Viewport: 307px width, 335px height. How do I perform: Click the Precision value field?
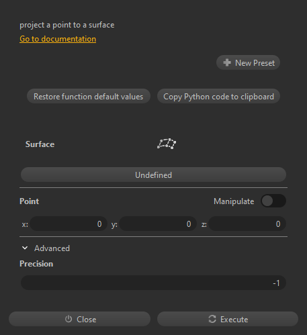click(153, 283)
